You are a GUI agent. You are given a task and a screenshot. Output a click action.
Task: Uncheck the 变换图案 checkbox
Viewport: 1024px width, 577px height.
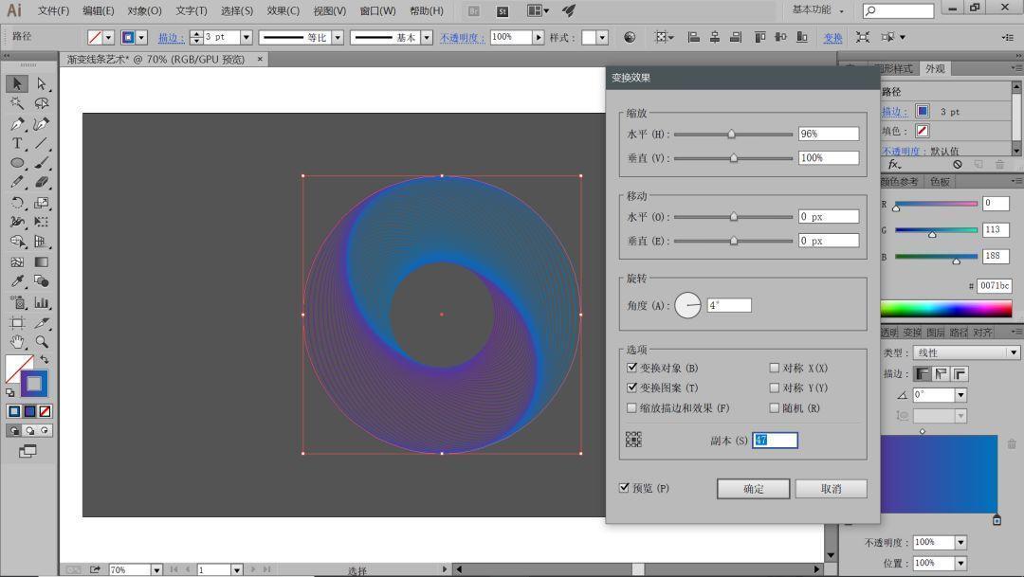[x=632, y=388]
